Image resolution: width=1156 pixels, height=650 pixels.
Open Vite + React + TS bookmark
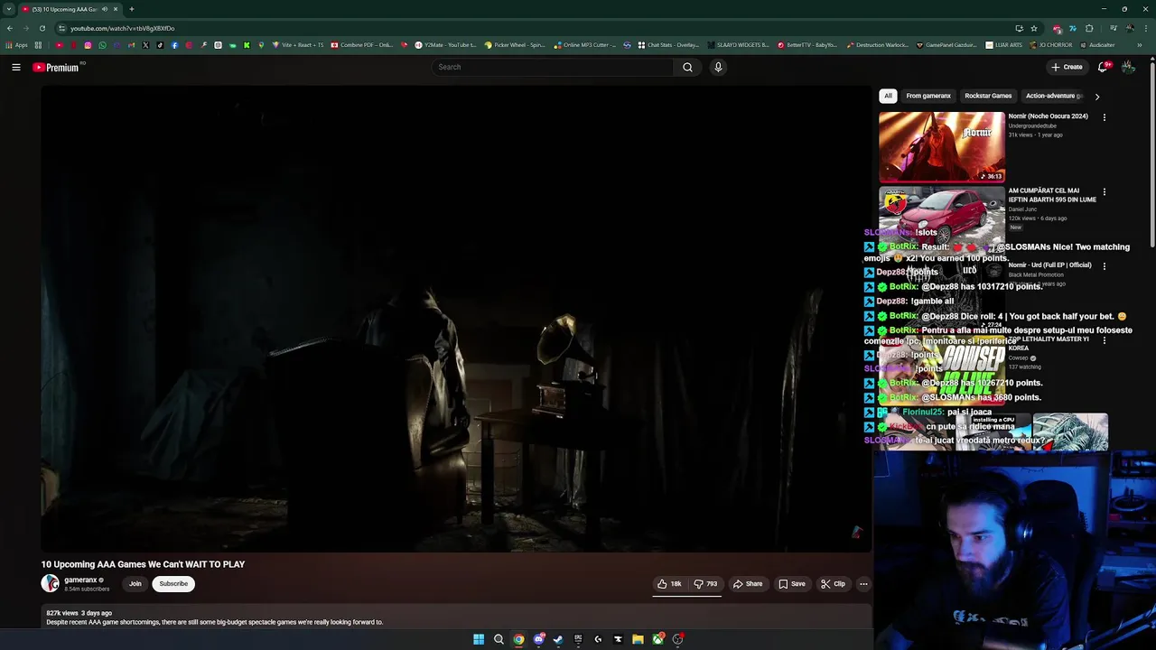tap(298, 44)
